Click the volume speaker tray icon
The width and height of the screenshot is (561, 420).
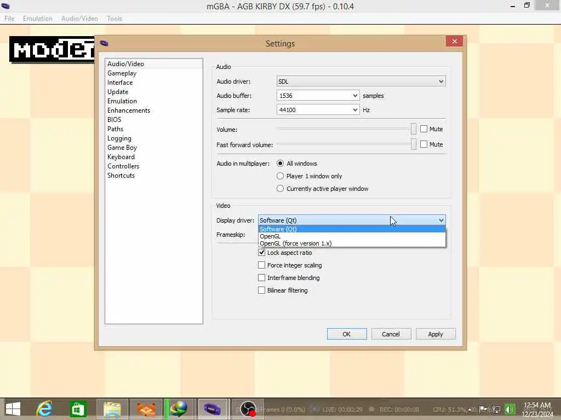pyautogui.click(x=510, y=409)
